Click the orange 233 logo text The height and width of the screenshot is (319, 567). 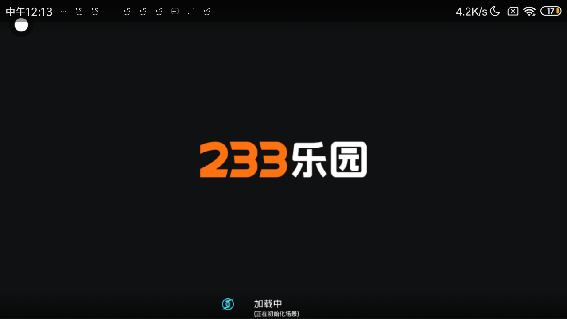click(244, 159)
